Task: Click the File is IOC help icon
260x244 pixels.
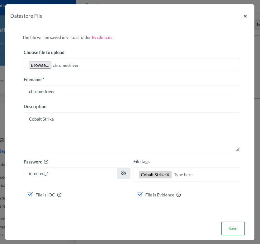Action: click(x=59, y=195)
